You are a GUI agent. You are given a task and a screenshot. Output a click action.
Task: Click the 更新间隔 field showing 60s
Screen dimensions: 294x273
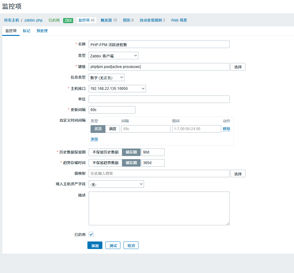click(112, 110)
